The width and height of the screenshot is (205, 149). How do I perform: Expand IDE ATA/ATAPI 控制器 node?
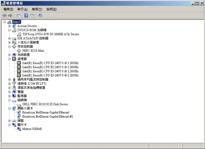pyautogui.click(x=9, y=38)
